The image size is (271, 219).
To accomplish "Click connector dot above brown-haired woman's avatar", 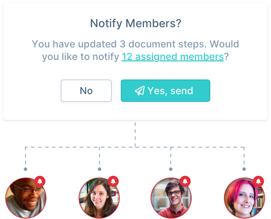I will (100, 169).
